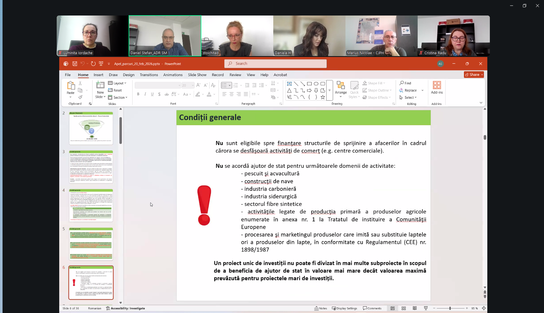The width and height of the screenshot is (544, 313).
Task: Toggle Normal view in status bar
Action: click(392, 308)
